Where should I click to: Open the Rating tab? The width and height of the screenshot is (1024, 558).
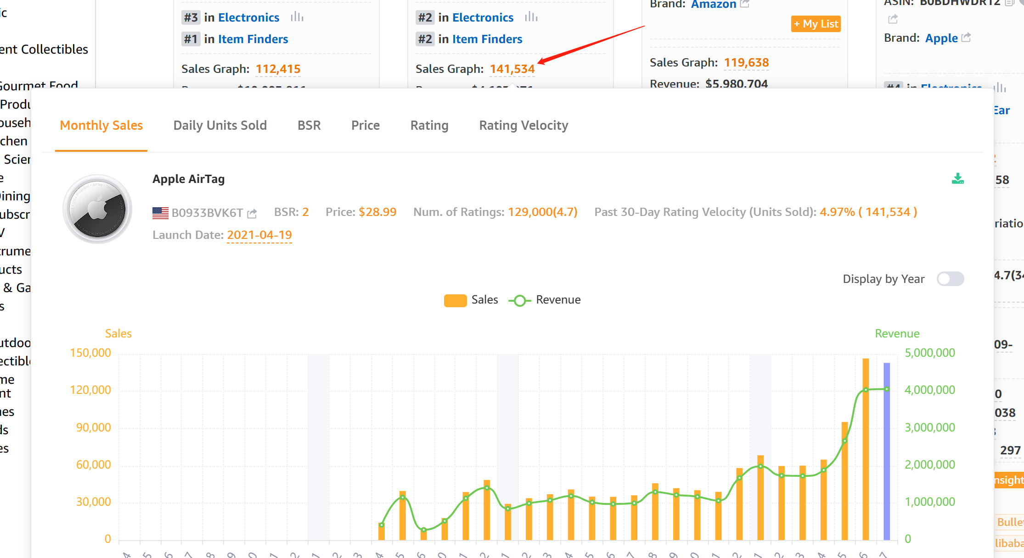429,125
